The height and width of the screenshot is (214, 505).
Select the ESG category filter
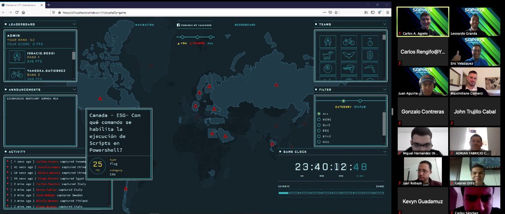point(323,131)
